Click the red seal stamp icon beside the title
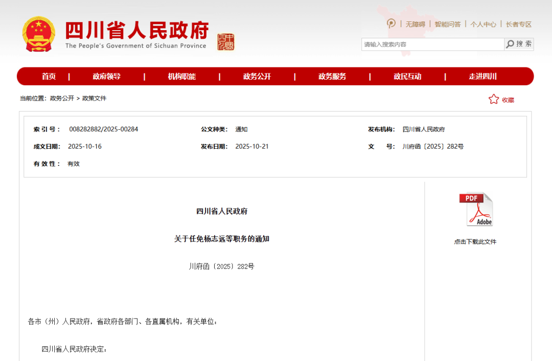Screen dimensions: 552x361 pyautogui.click(x=226, y=41)
